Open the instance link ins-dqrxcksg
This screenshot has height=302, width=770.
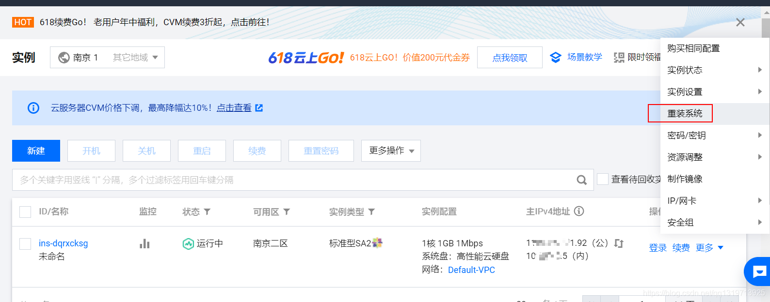point(63,243)
